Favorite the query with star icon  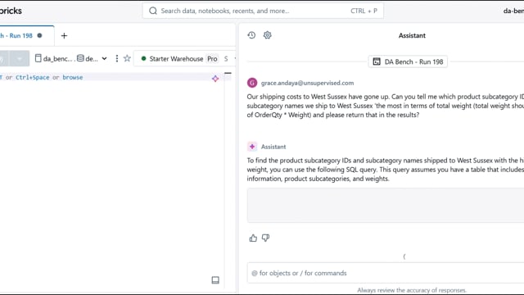[127, 58]
